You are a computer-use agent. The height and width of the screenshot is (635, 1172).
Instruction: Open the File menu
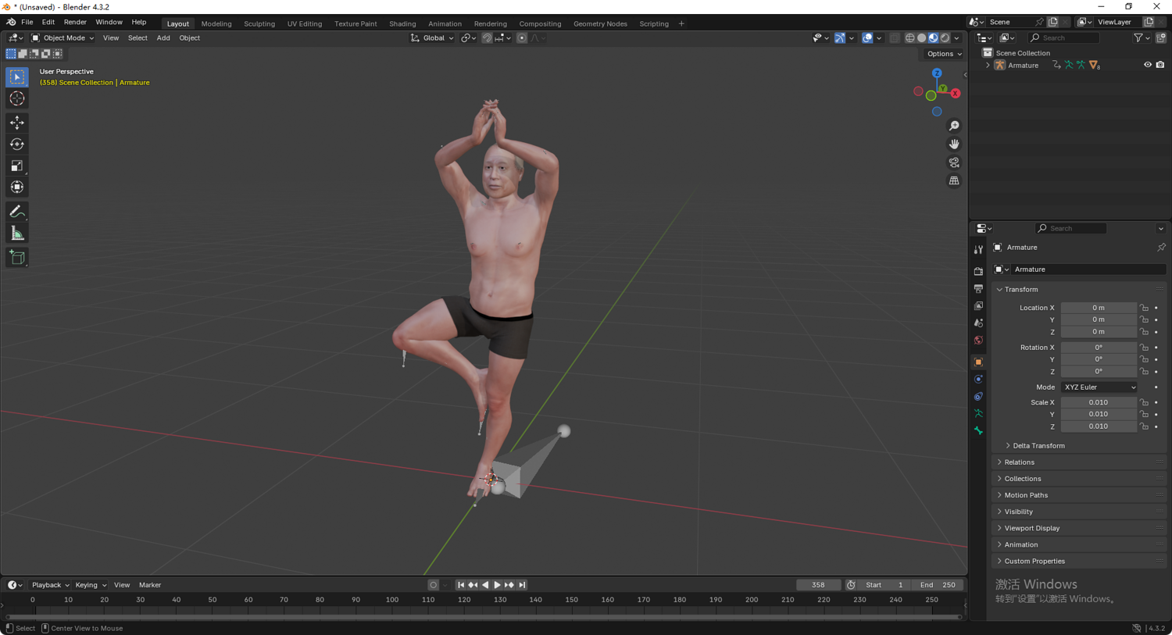pyautogui.click(x=27, y=22)
